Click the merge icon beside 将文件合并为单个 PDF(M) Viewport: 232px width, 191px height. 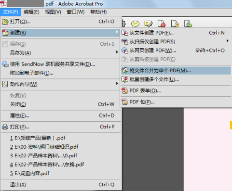tap(125, 71)
